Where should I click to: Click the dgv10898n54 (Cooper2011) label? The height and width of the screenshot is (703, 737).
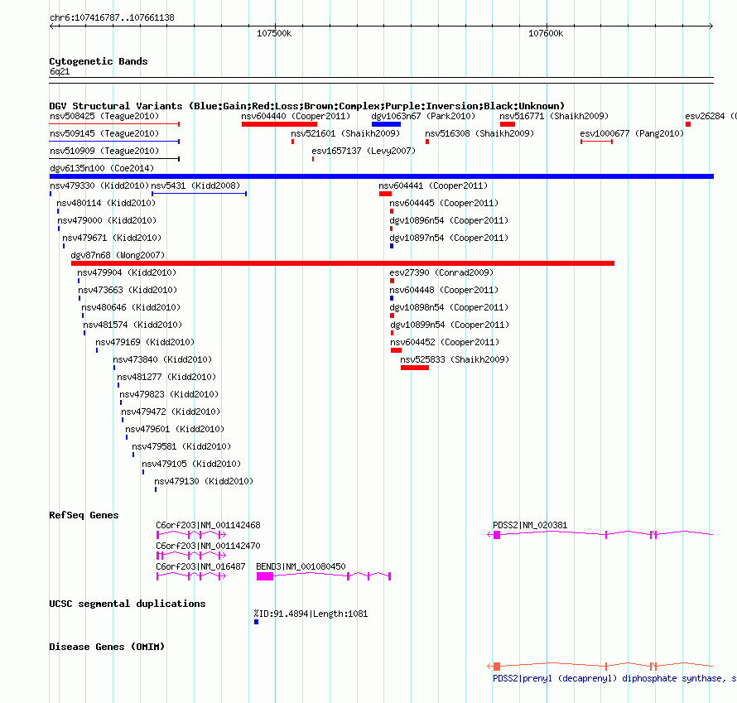click(x=450, y=307)
